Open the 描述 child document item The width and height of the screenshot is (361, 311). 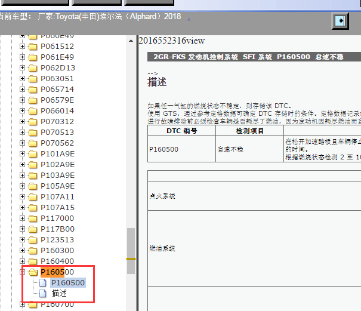coord(60,294)
